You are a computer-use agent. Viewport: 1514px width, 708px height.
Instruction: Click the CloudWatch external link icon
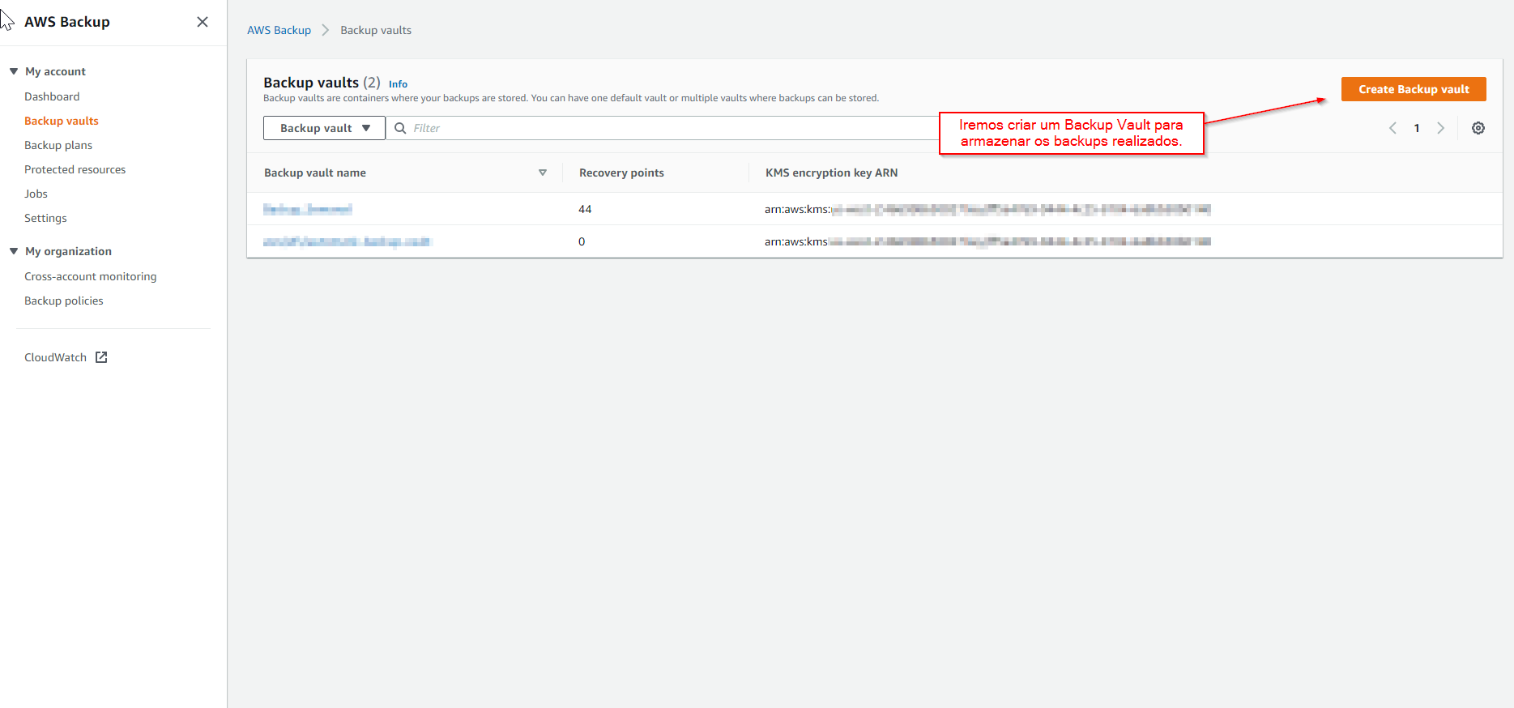click(101, 357)
